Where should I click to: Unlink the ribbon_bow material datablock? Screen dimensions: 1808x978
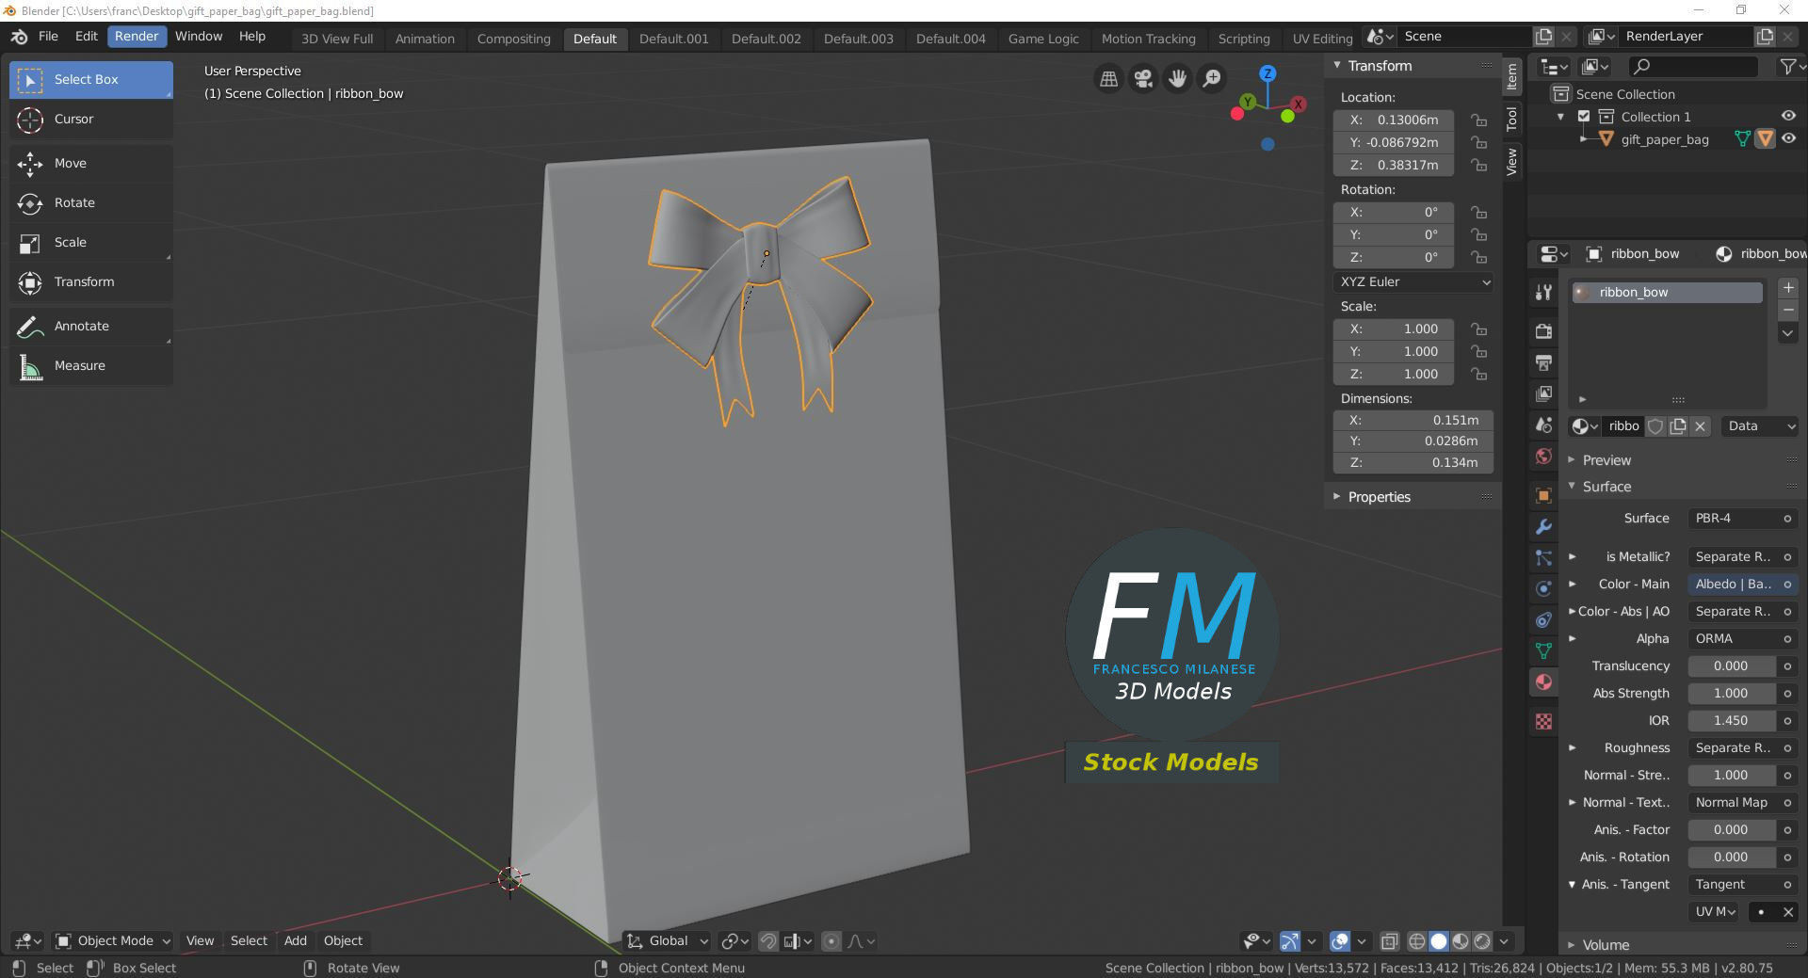(1701, 426)
